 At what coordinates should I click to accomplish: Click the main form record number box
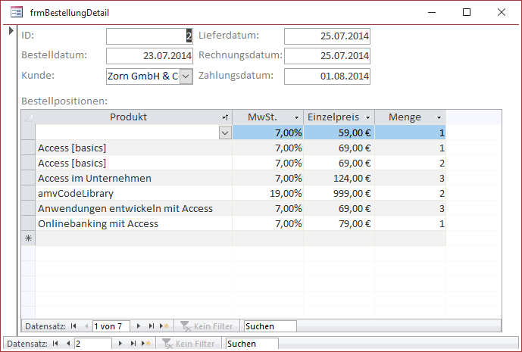[x=93, y=344]
